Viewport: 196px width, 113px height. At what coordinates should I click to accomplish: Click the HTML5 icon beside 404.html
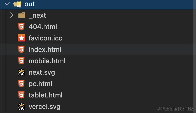pyautogui.click(x=21, y=27)
